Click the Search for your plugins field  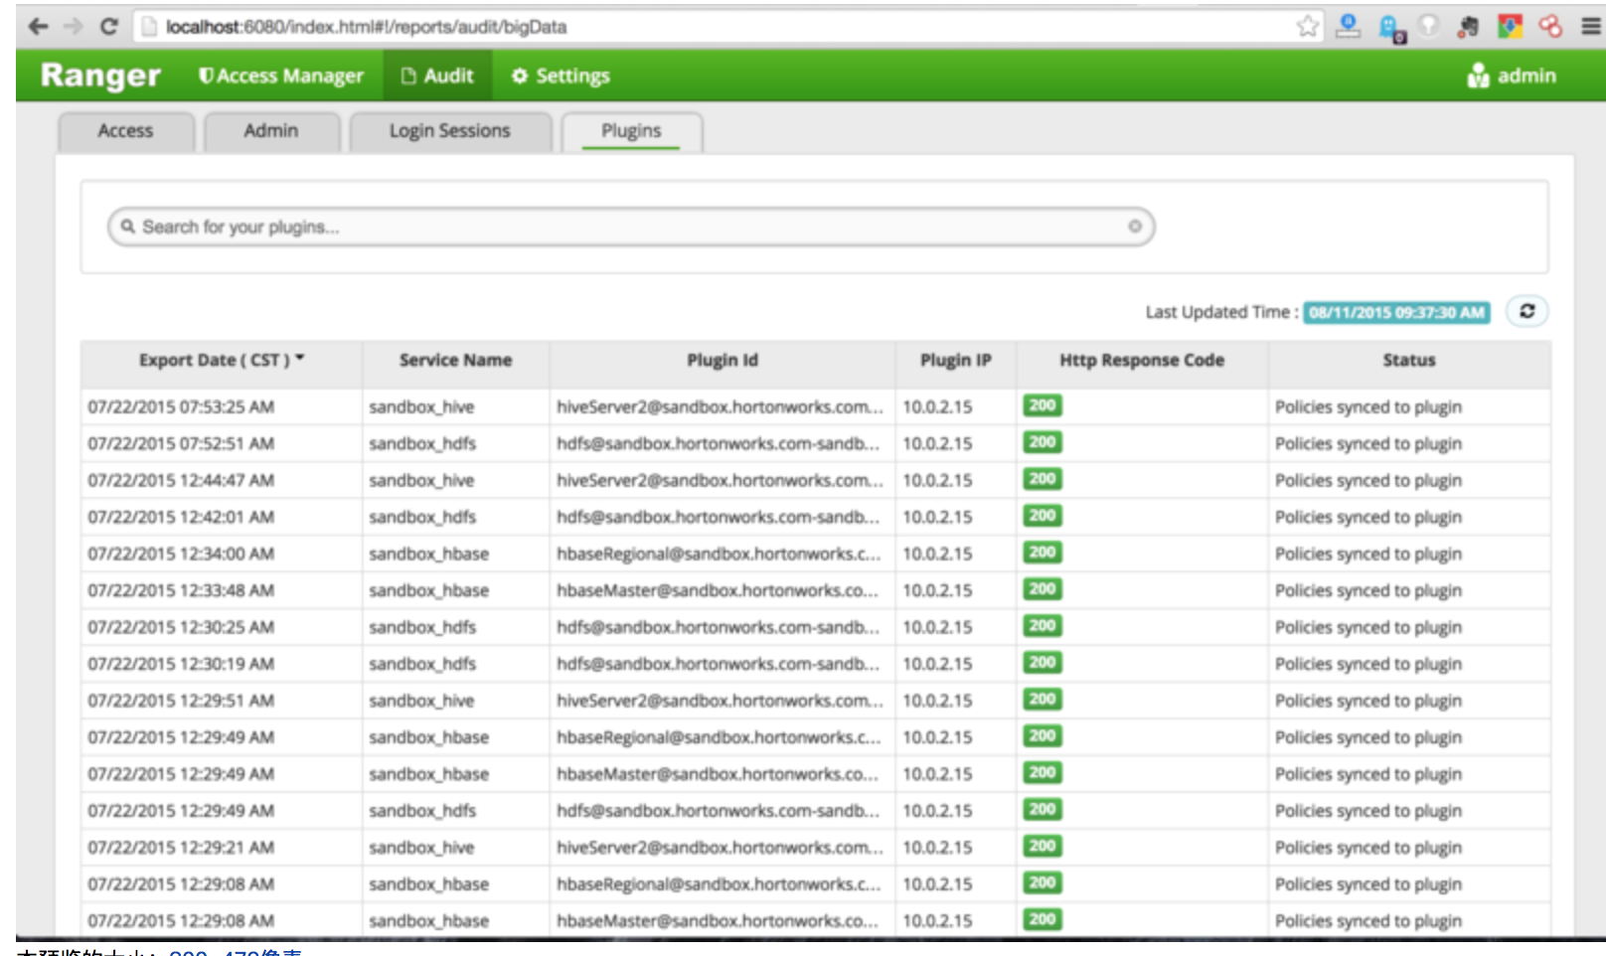pos(626,227)
